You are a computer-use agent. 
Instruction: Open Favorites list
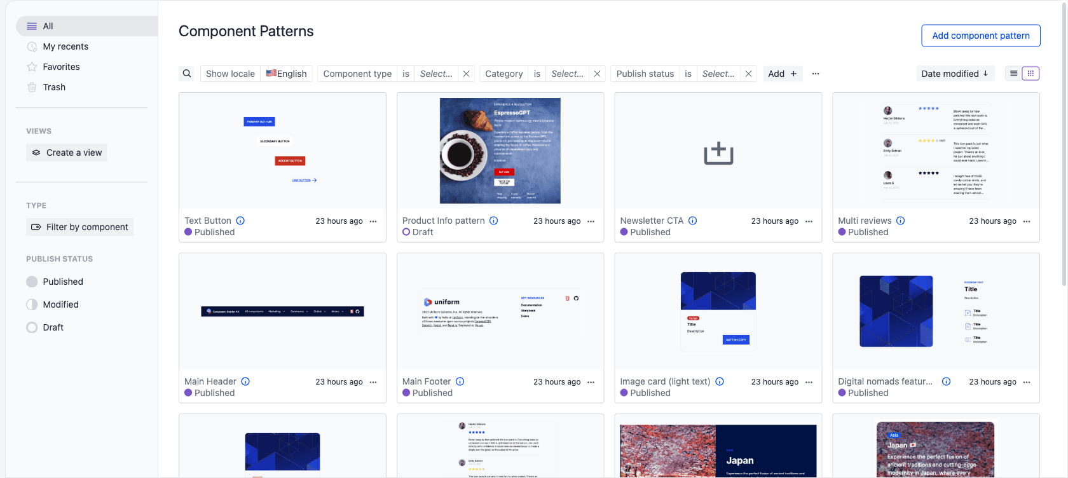pos(86,67)
